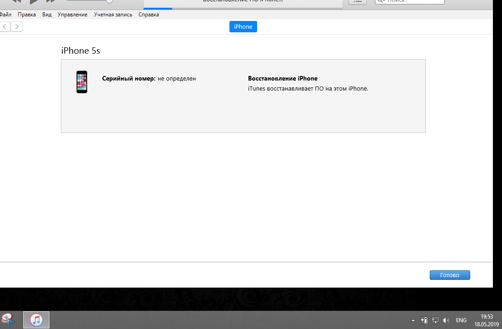Click the battery power tray icon
The width and height of the screenshot is (502, 329).
tap(424, 320)
